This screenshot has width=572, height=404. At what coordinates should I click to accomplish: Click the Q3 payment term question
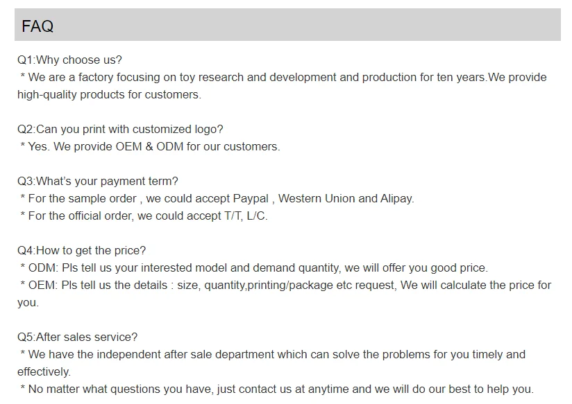click(x=98, y=181)
